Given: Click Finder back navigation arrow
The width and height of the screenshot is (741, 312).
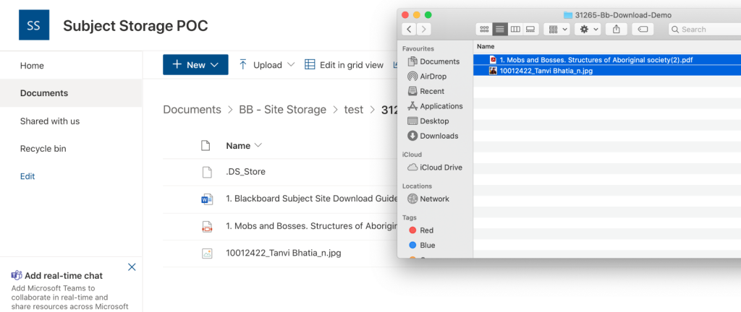Looking at the screenshot, I should (409, 29).
